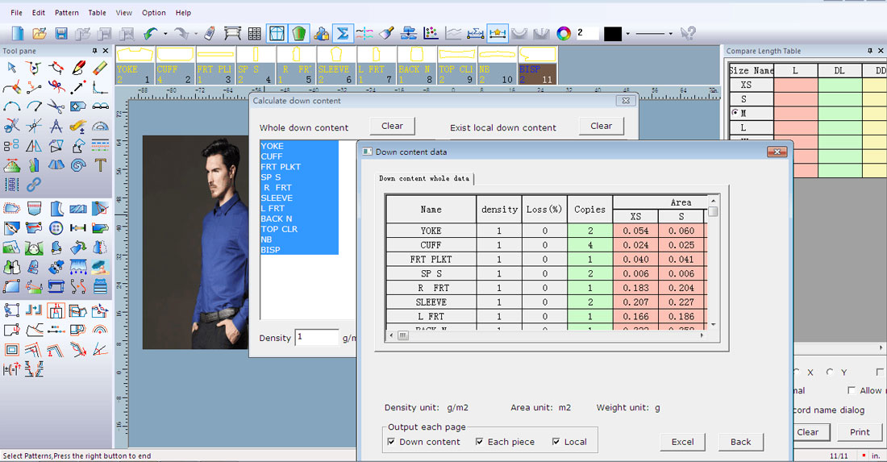The width and height of the screenshot is (887, 462).
Task: Select the text T tool
Action: tap(100, 165)
